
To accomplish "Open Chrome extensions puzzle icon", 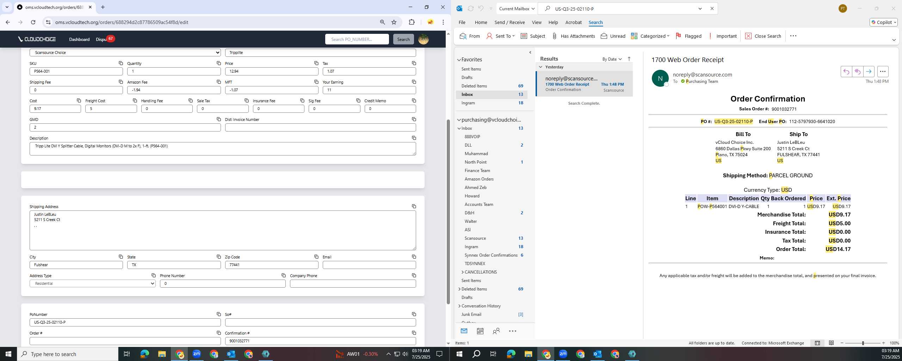I will (412, 22).
